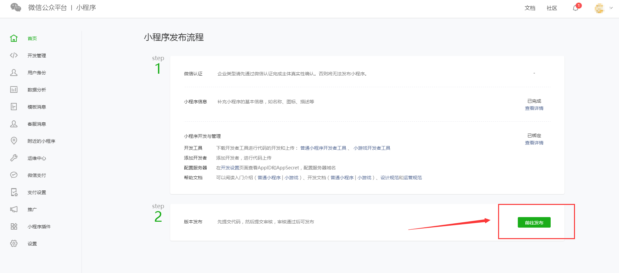Click the 小程序 header title text
619x273 pixels.
point(86,8)
